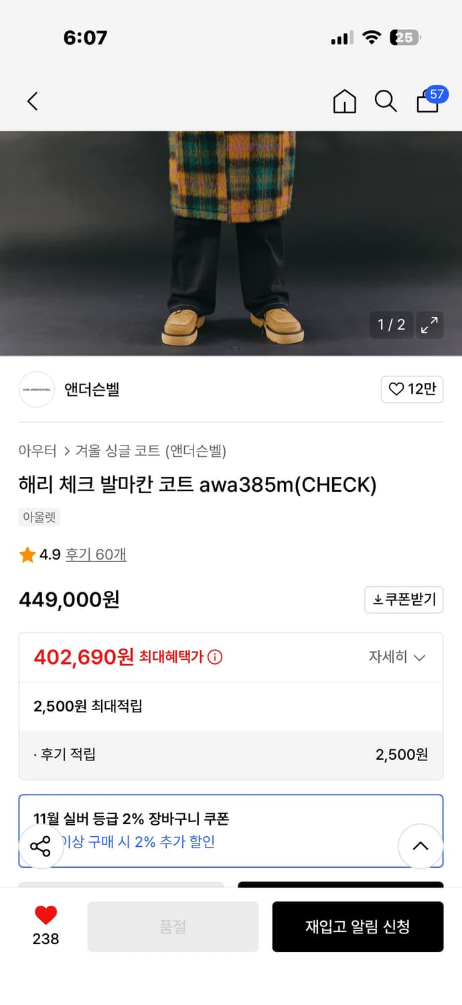Tap the scroll-to-top chevron button
462x1005 pixels.
420,846
